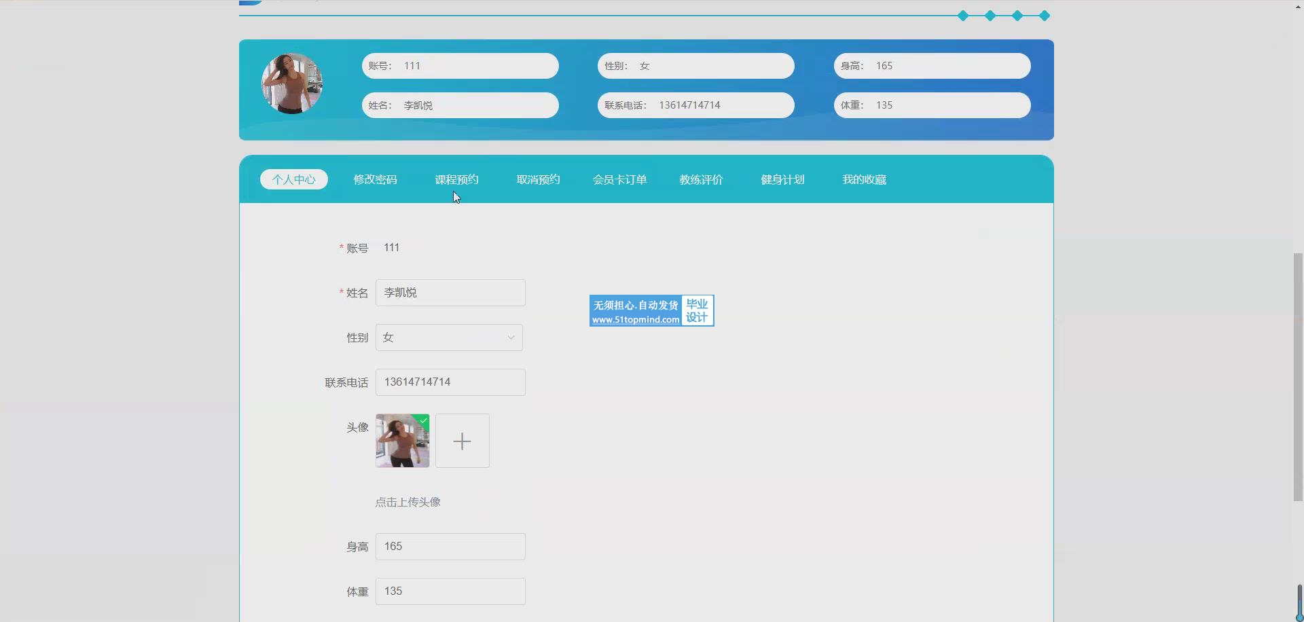
Task: Open the 我的收藏 tab
Action: tap(864, 179)
